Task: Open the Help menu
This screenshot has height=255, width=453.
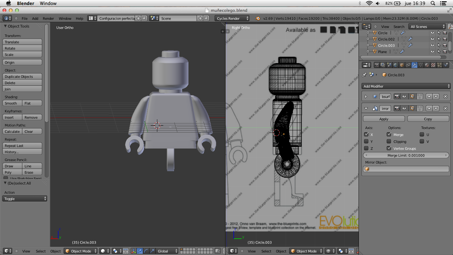Action: click(80, 19)
